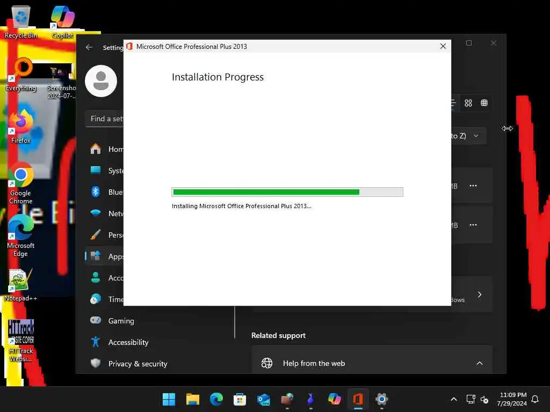Open the notifications bell
The height and width of the screenshot is (412, 550).
(x=535, y=399)
